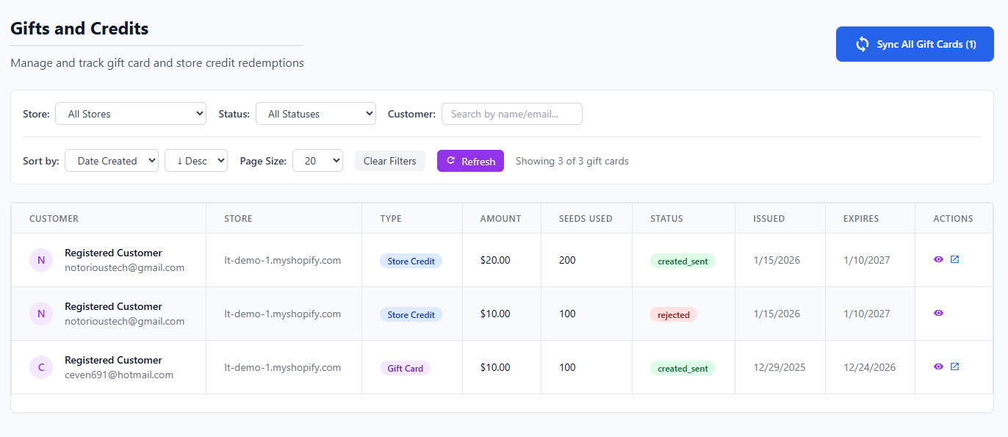Click the purple C avatar for ceven691
1008x437 pixels.
point(41,367)
